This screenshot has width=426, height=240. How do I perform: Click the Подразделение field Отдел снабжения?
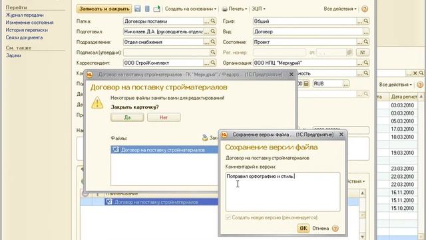(x=163, y=42)
